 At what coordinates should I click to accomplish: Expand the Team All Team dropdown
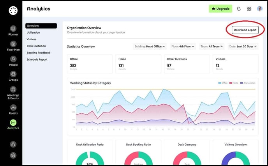212,46
